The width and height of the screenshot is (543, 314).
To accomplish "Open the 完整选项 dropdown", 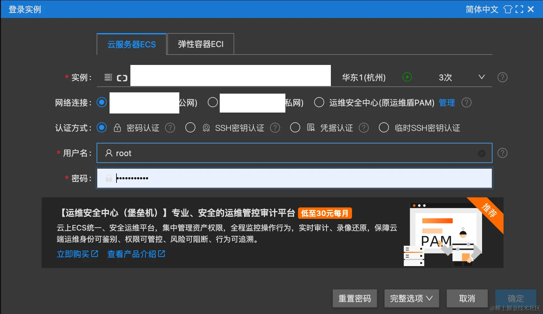I will (411, 298).
